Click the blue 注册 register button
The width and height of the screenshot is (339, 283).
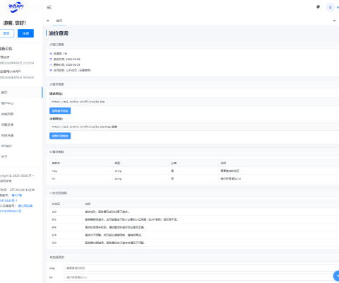pyautogui.click(x=25, y=33)
